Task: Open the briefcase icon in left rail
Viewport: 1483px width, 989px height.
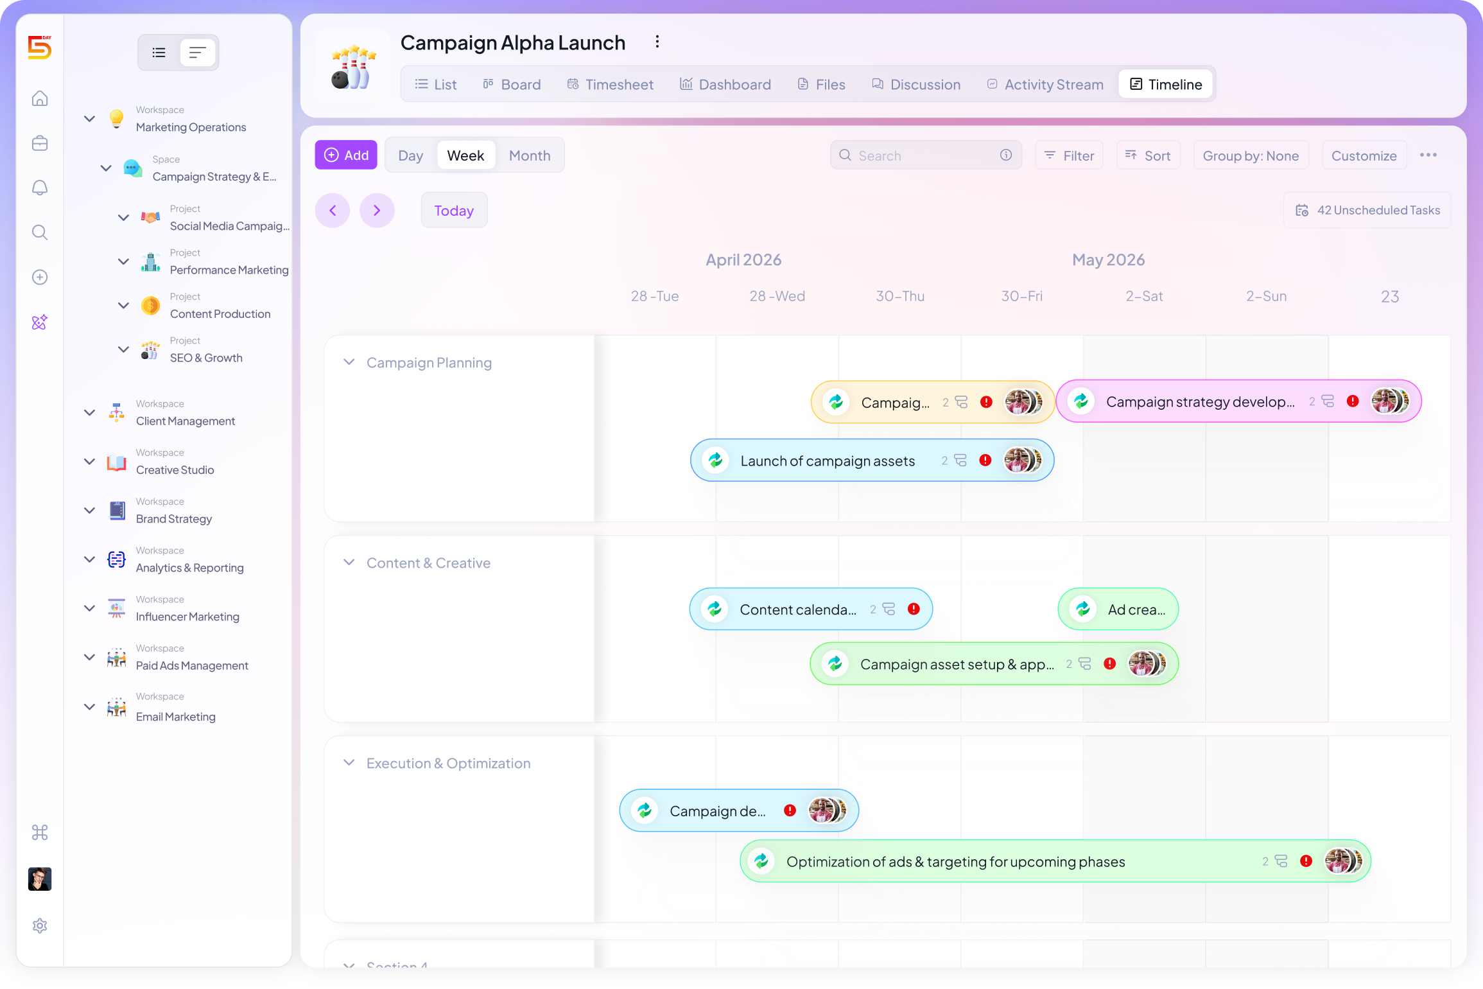Action: [x=40, y=143]
